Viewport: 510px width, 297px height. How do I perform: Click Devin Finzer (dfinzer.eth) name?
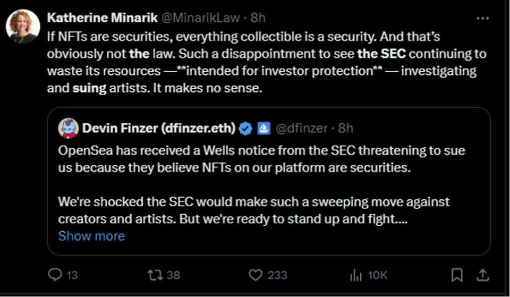(x=159, y=129)
